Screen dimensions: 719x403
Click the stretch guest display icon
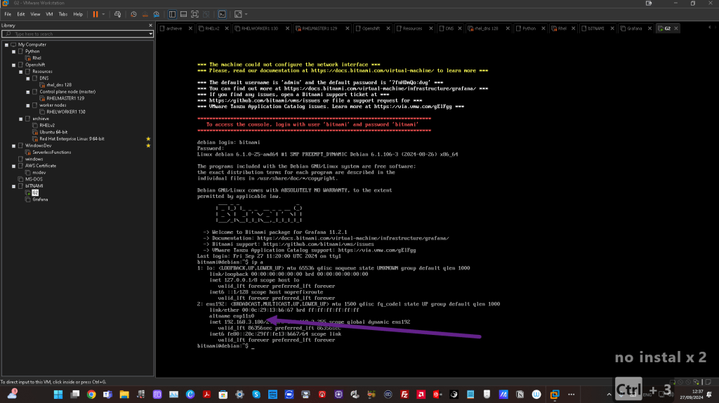pyautogui.click(x=238, y=14)
